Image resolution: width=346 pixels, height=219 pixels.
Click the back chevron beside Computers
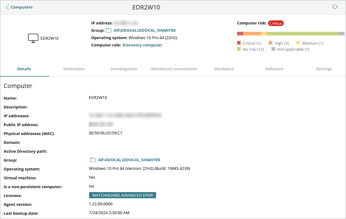(x=7, y=7)
